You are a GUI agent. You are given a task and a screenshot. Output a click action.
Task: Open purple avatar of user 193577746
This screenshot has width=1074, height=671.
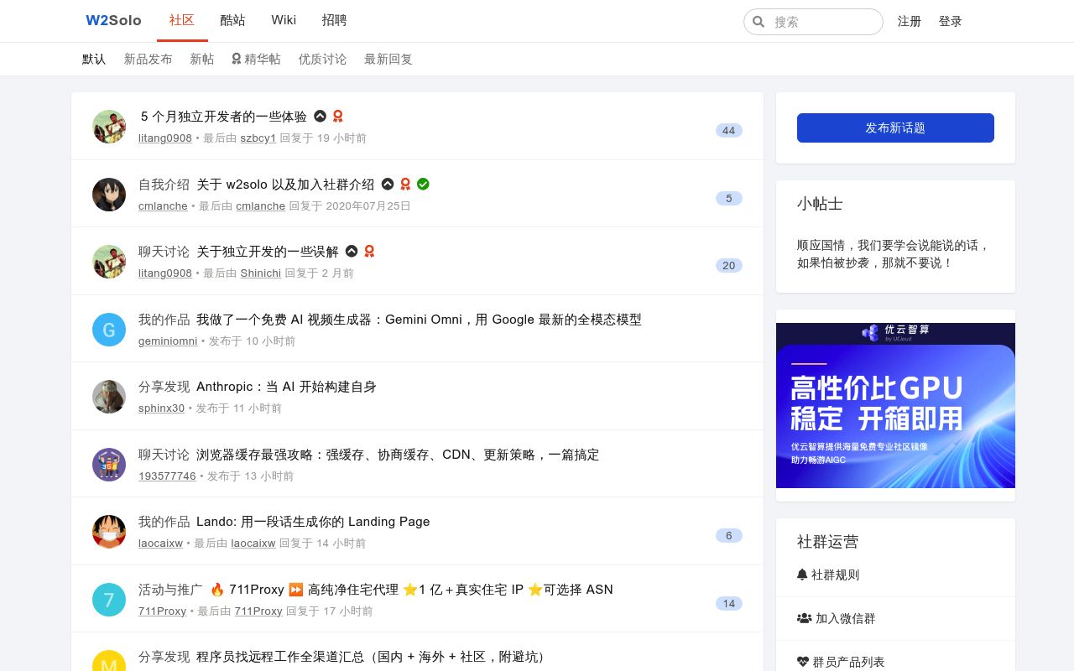coord(109,465)
